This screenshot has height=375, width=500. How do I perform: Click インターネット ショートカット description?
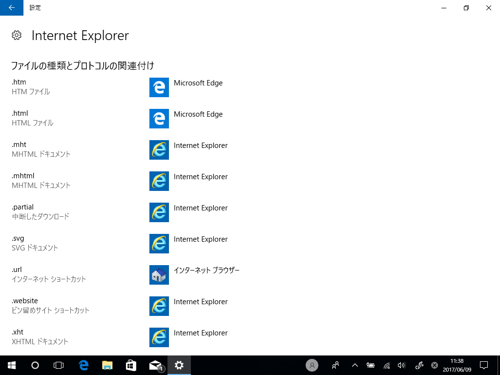(49, 279)
